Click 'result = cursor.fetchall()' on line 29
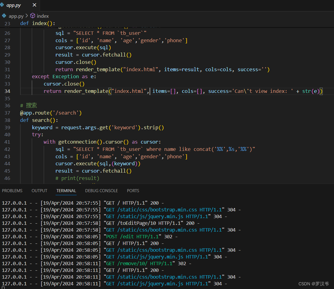This screenshot has width=334, height=289. tap(93, 55)
